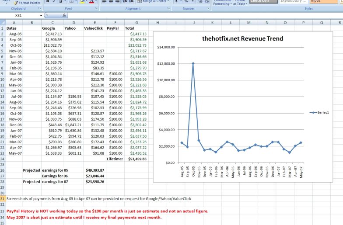Open the Font Color dropdown arrow
The height and width of the screenshot is (225, 343).
96,2
